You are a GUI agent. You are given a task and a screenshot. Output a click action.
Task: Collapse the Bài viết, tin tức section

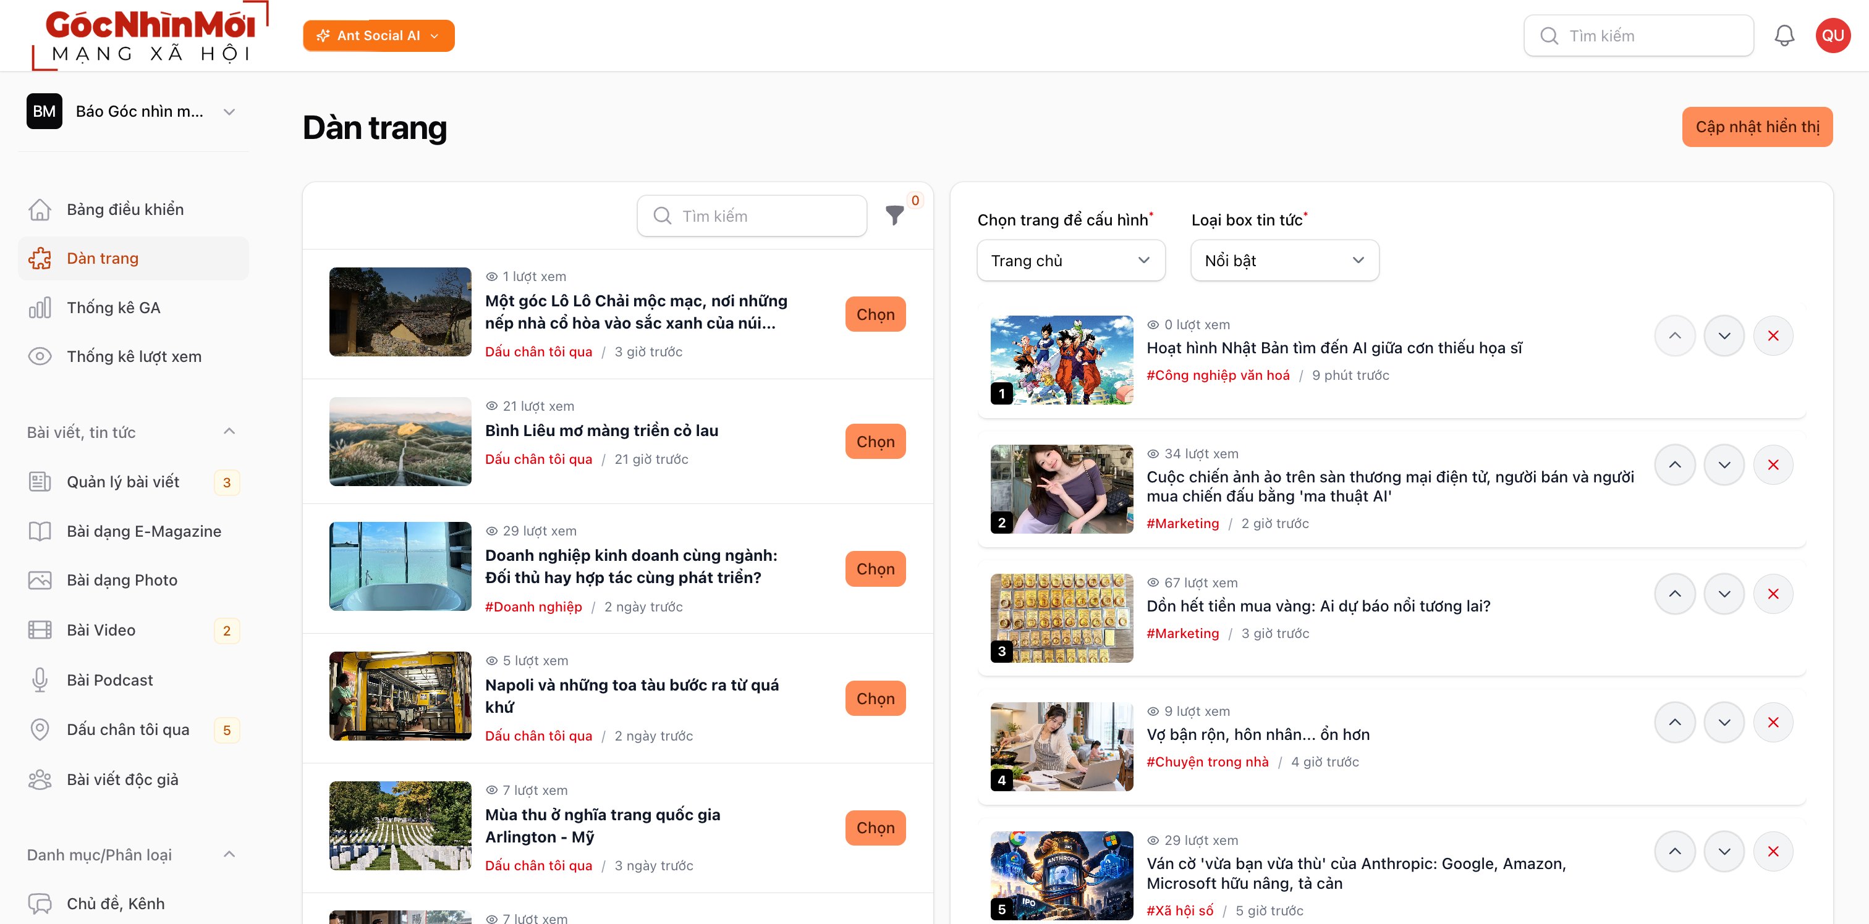coord(229,432)
